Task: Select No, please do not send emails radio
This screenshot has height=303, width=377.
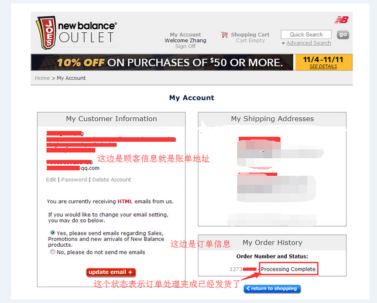Action: tap(53, 252)
